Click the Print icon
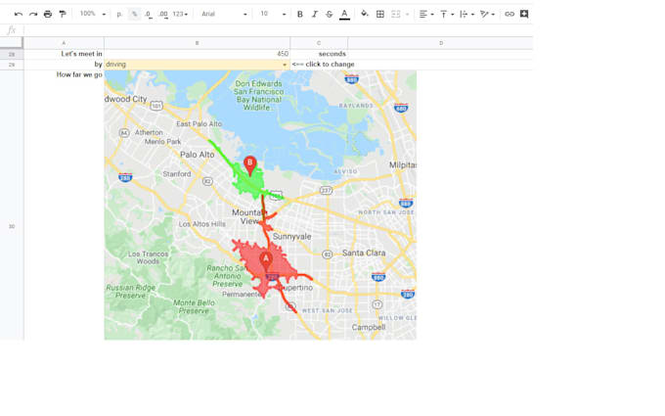The image size is (665, 416). point(48,14)
